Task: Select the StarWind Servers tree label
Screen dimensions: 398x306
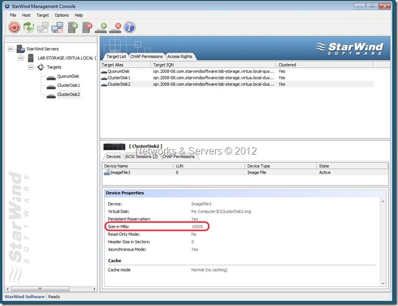Action: pos(42,48)
